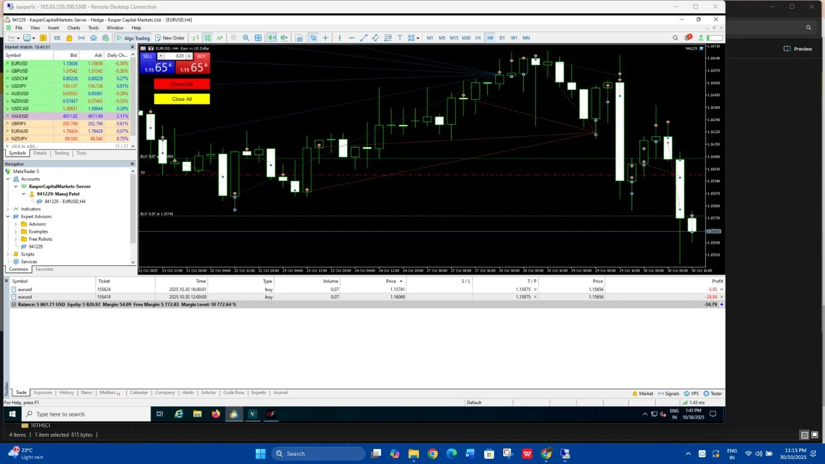Open the New Order dialog
825x464 pixels.
(170, 38)
